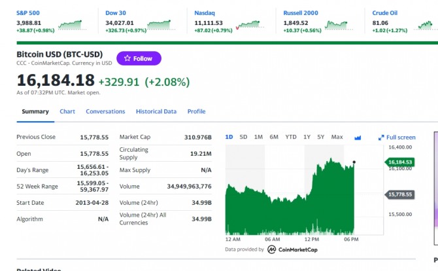Switch chart range to 6M

coord(274,137)
